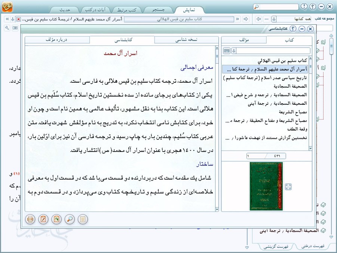Click the clipboard with green arrow icon
The height and width of the screenshot is (253, 337).
tap(56, 219)
